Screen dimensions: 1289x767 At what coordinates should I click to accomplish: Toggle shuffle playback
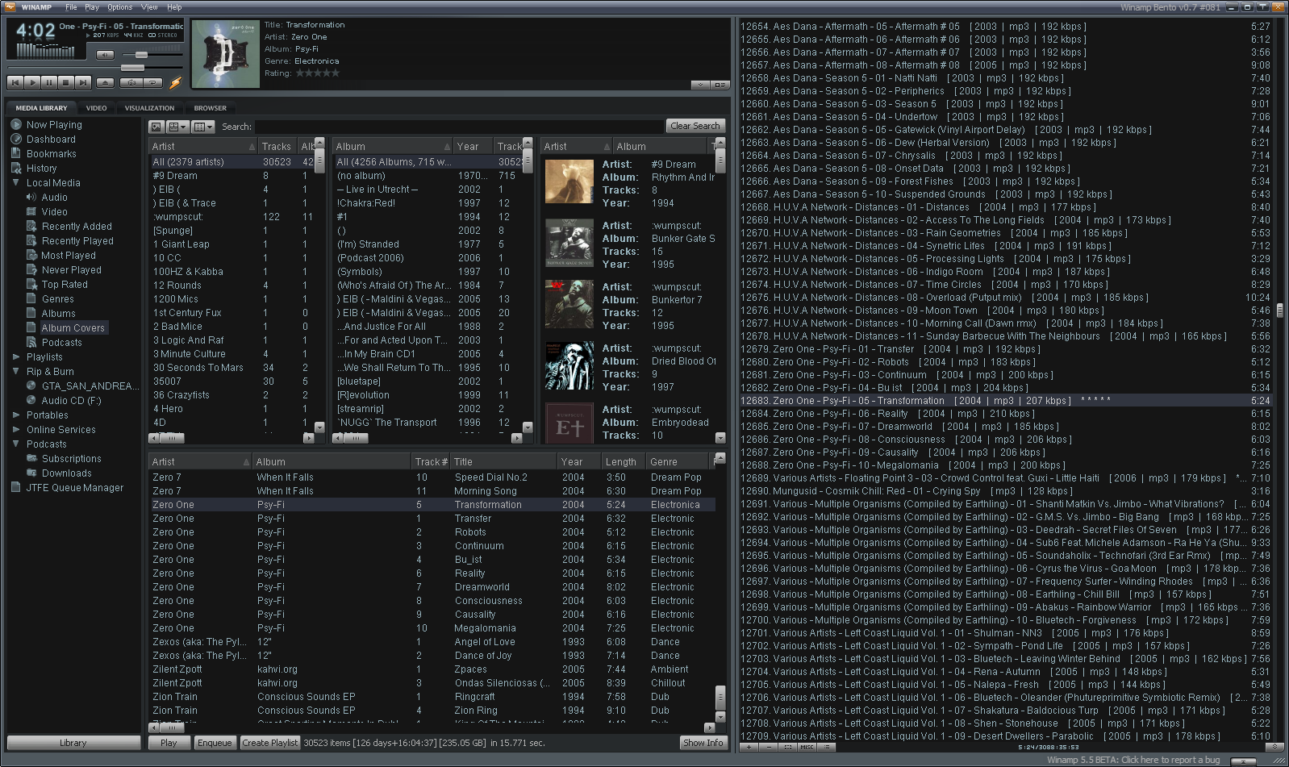pyautogui.click(x=131, y=82)
